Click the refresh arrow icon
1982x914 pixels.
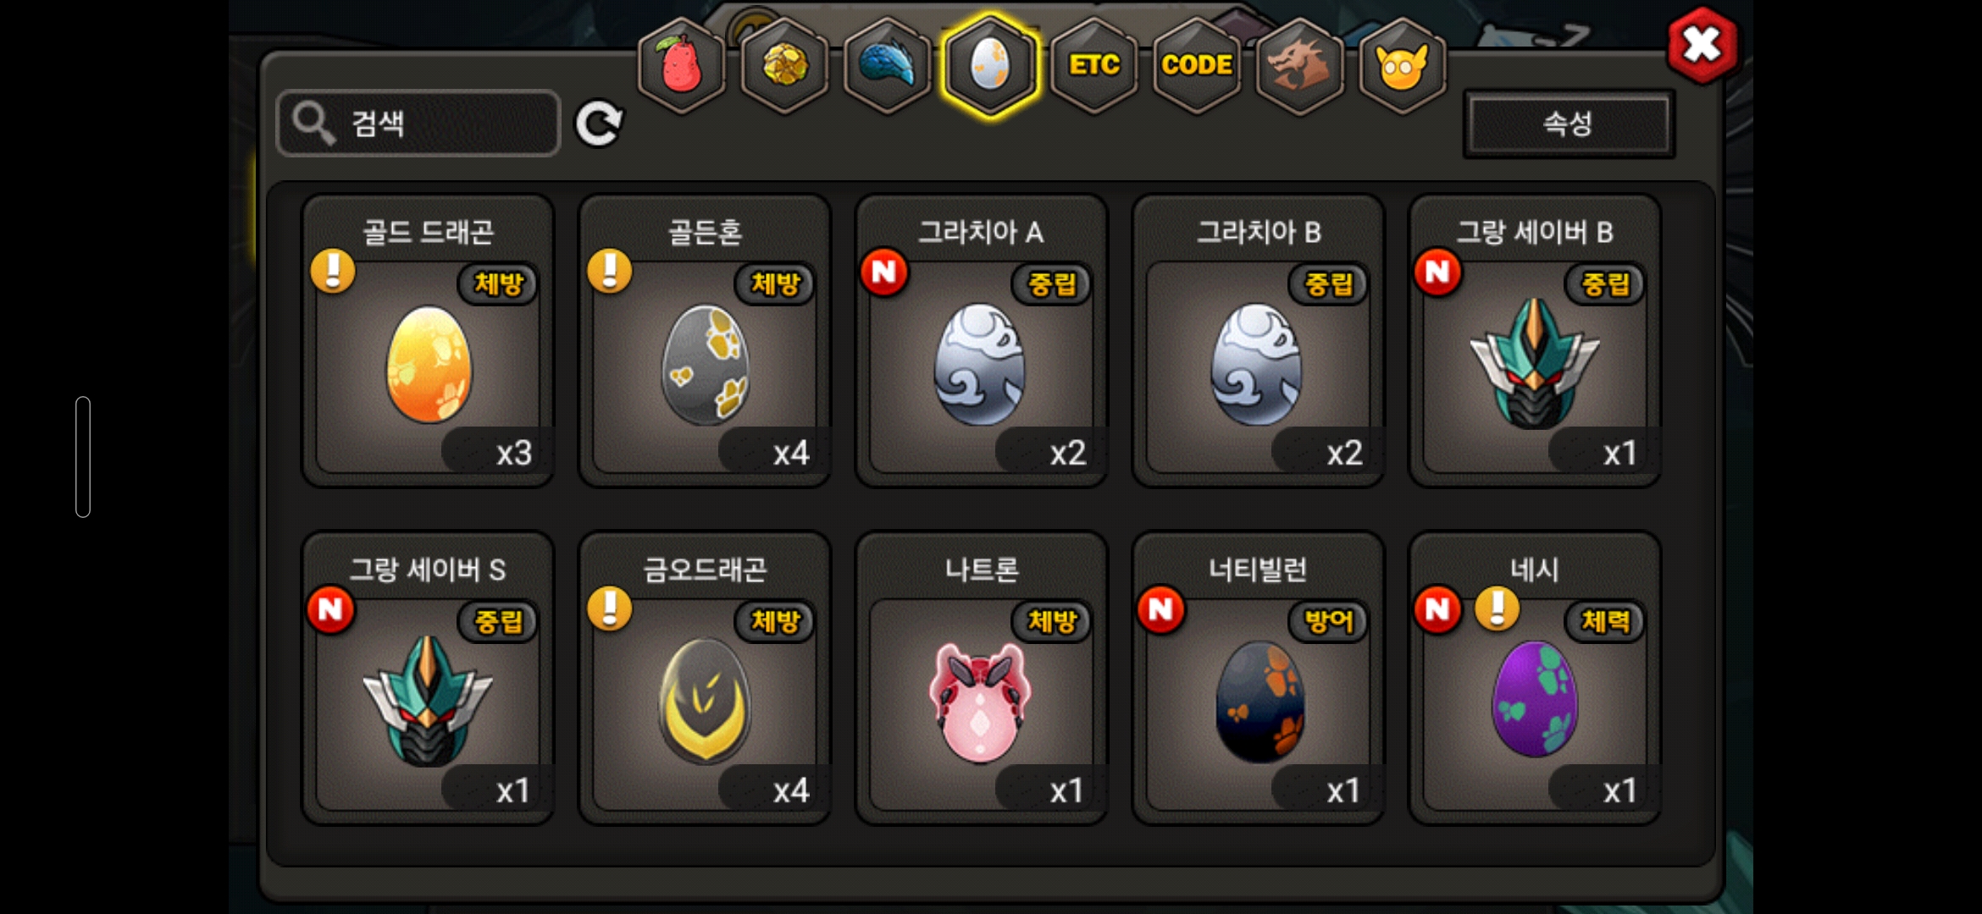(x=599, y=124)
